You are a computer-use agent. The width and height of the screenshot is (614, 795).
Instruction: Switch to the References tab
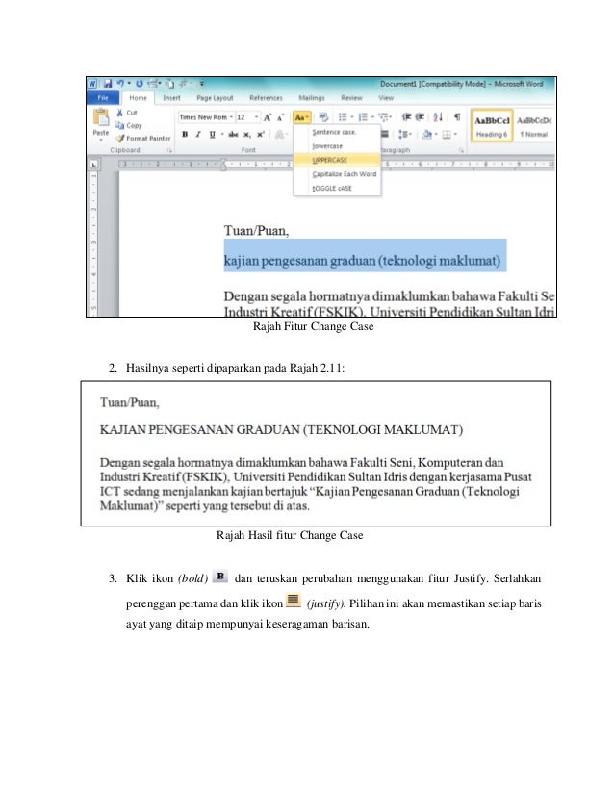click(x=267, y=98)
